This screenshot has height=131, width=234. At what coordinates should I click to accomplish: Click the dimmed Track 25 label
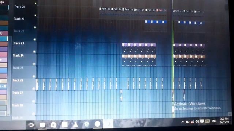pos(18,68)
